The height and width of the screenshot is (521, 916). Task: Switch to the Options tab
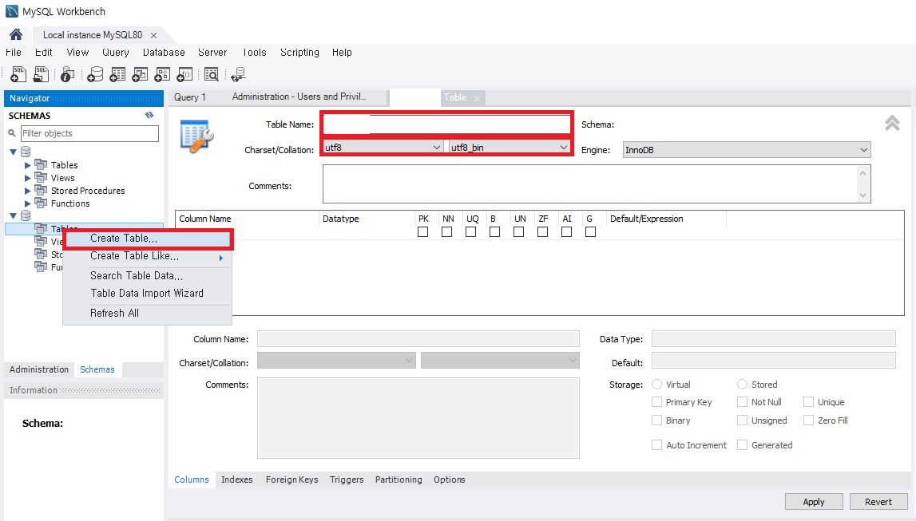[x=450, y=479]
